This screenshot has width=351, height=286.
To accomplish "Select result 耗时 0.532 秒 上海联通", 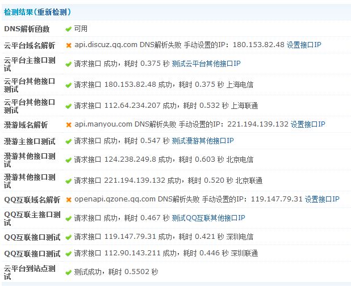I will (x=220, y=106).
